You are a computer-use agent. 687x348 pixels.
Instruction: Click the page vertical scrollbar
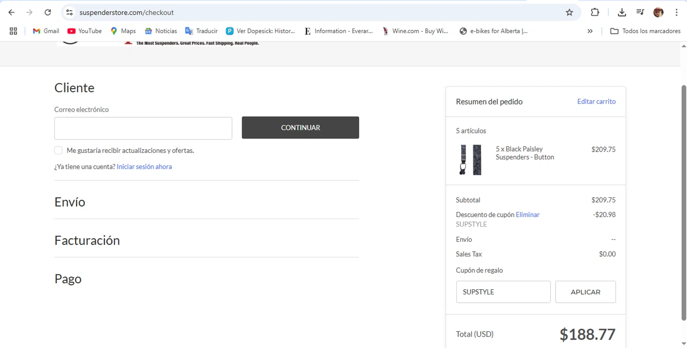pos(683,202)
